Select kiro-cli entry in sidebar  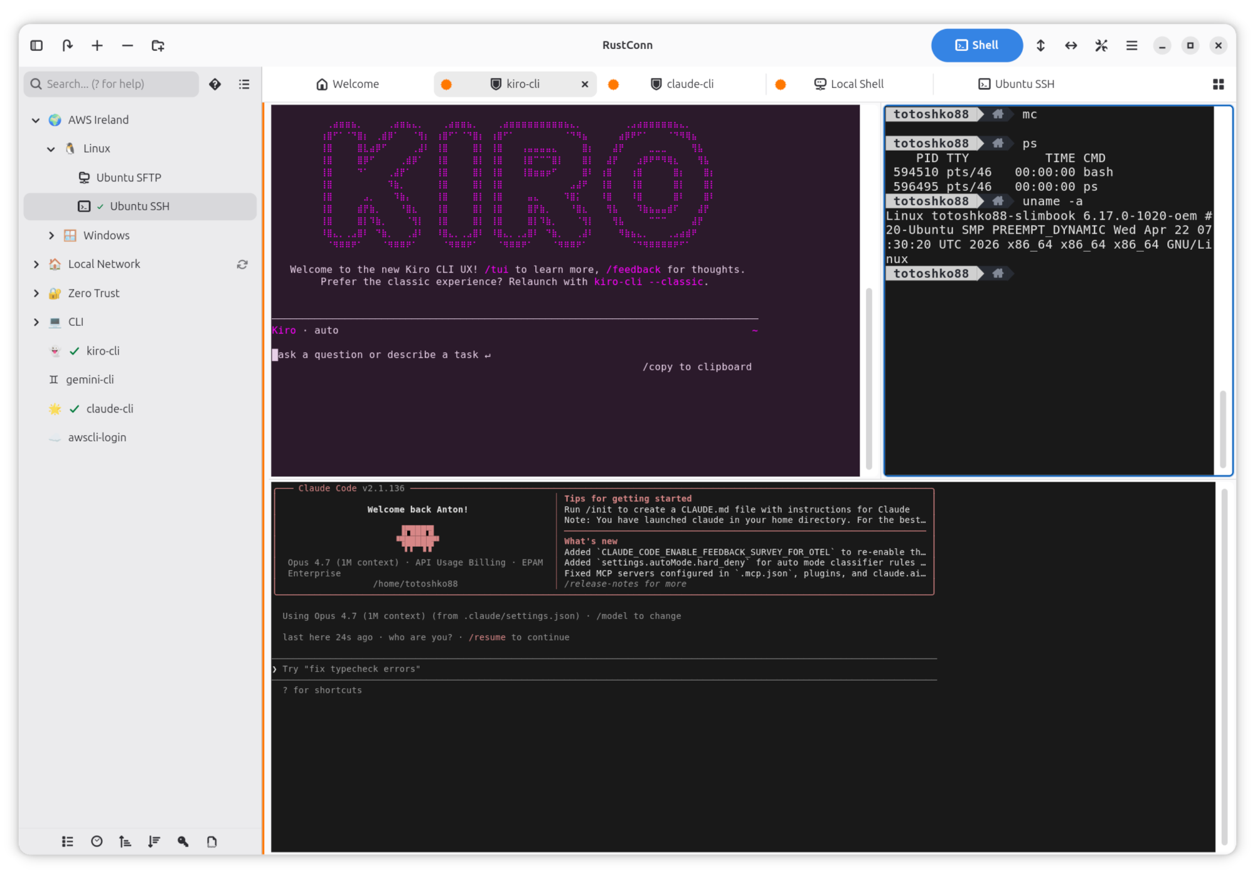pyautogui.click(x=140, y=351)
